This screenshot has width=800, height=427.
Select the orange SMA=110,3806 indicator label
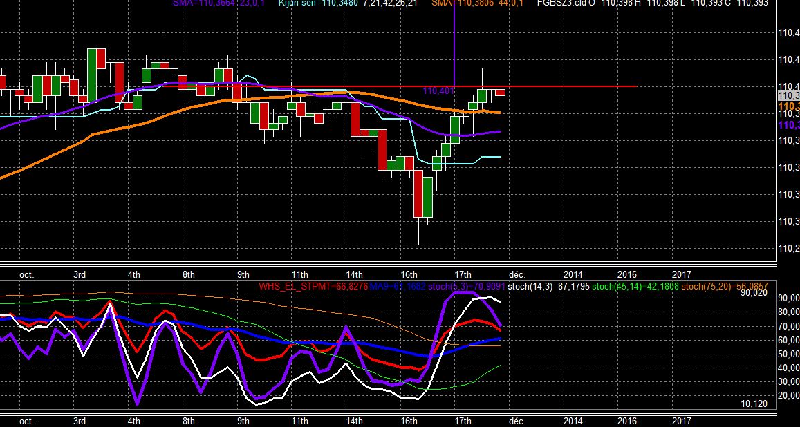pyautogui.click(x=477, y=3)
